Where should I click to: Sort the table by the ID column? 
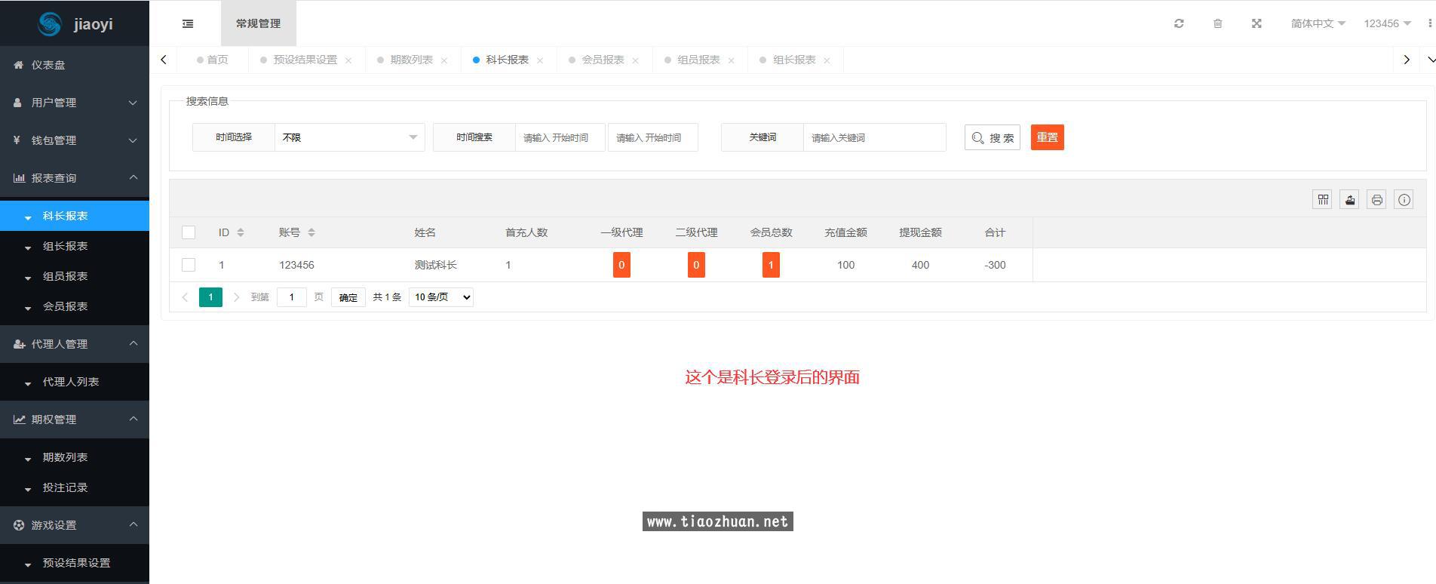[240, 232]
